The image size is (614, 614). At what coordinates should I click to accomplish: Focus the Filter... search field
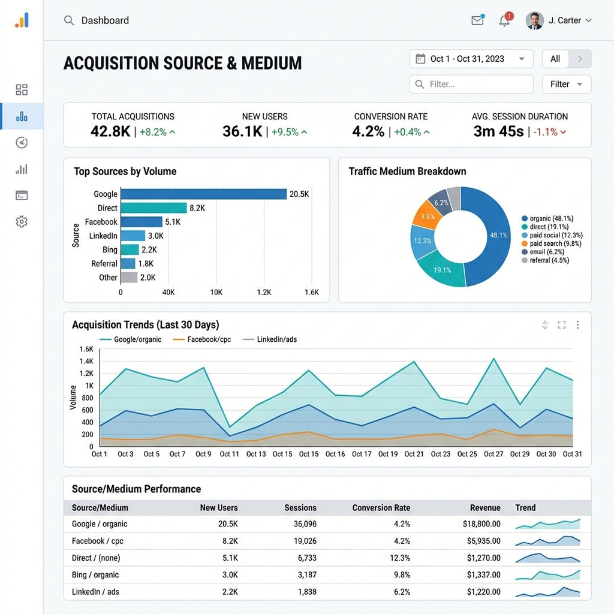click(x=471, y=84)
